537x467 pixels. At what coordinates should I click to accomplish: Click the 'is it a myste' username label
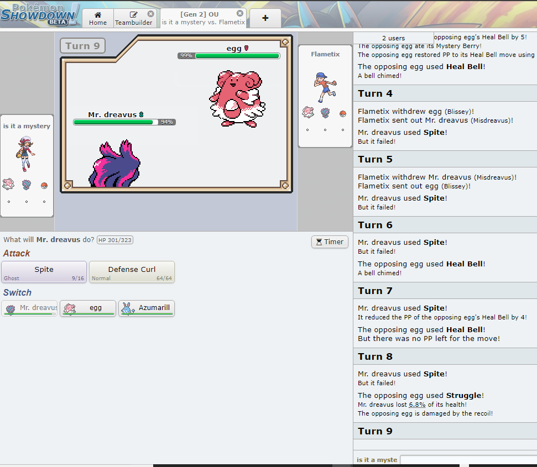(377, 460)
